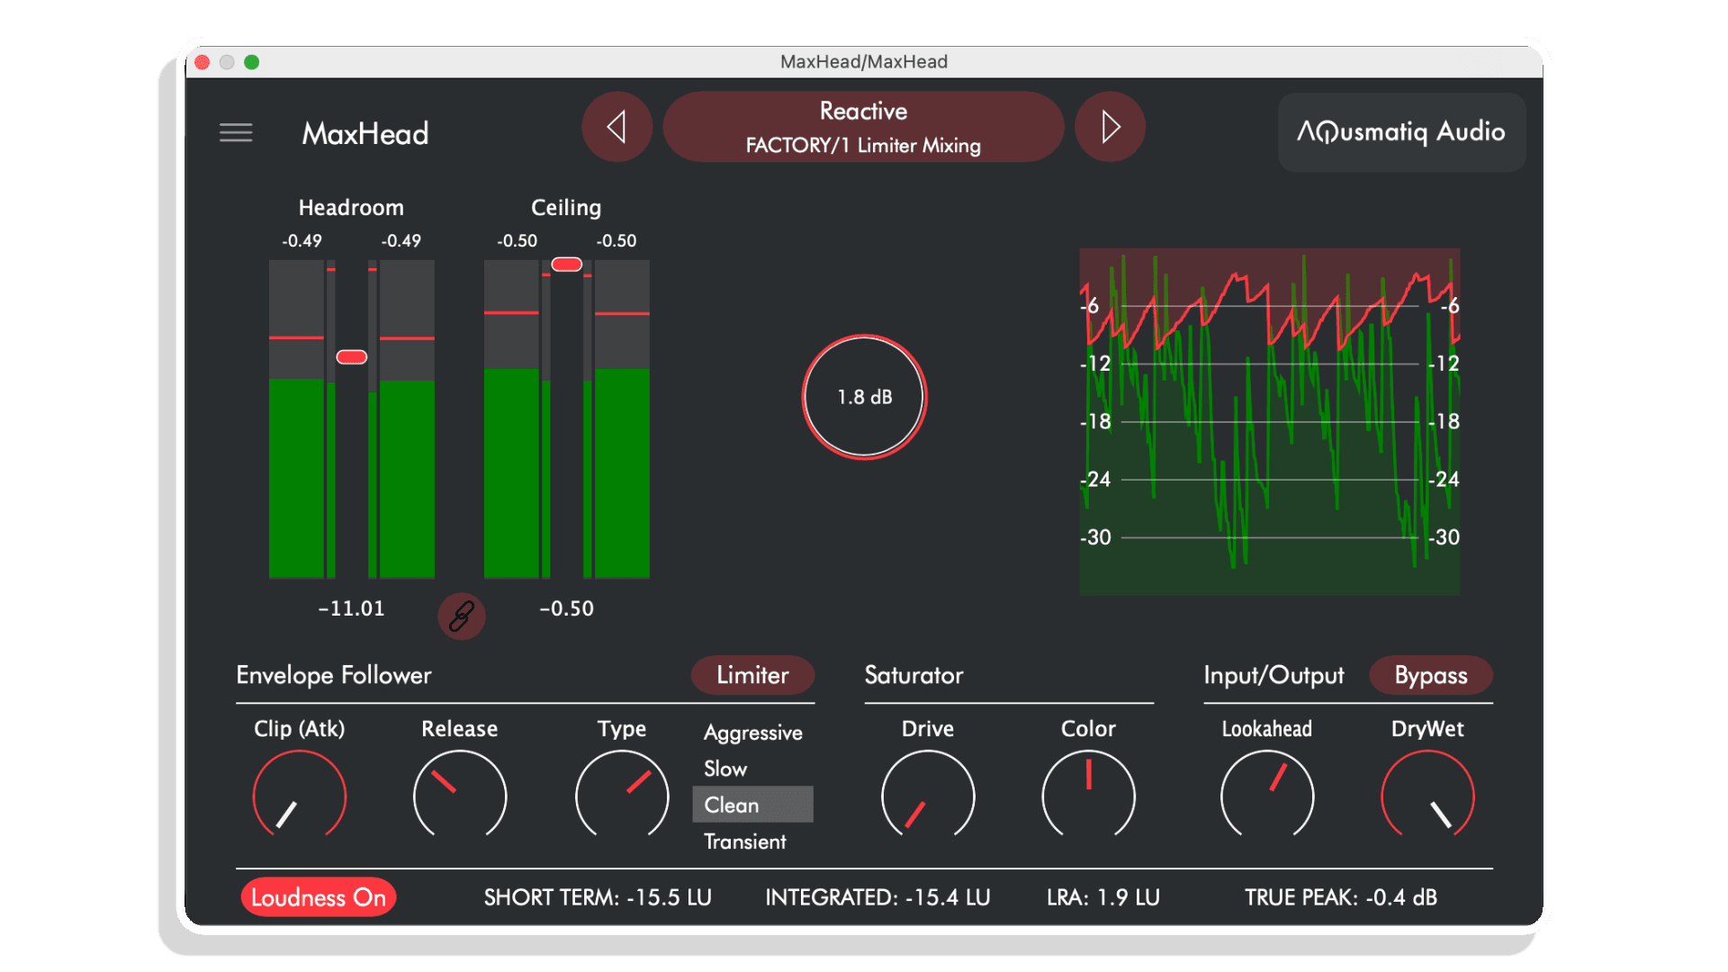
Task: Go to the previous preset arrow
Action: tap(617, 127)
